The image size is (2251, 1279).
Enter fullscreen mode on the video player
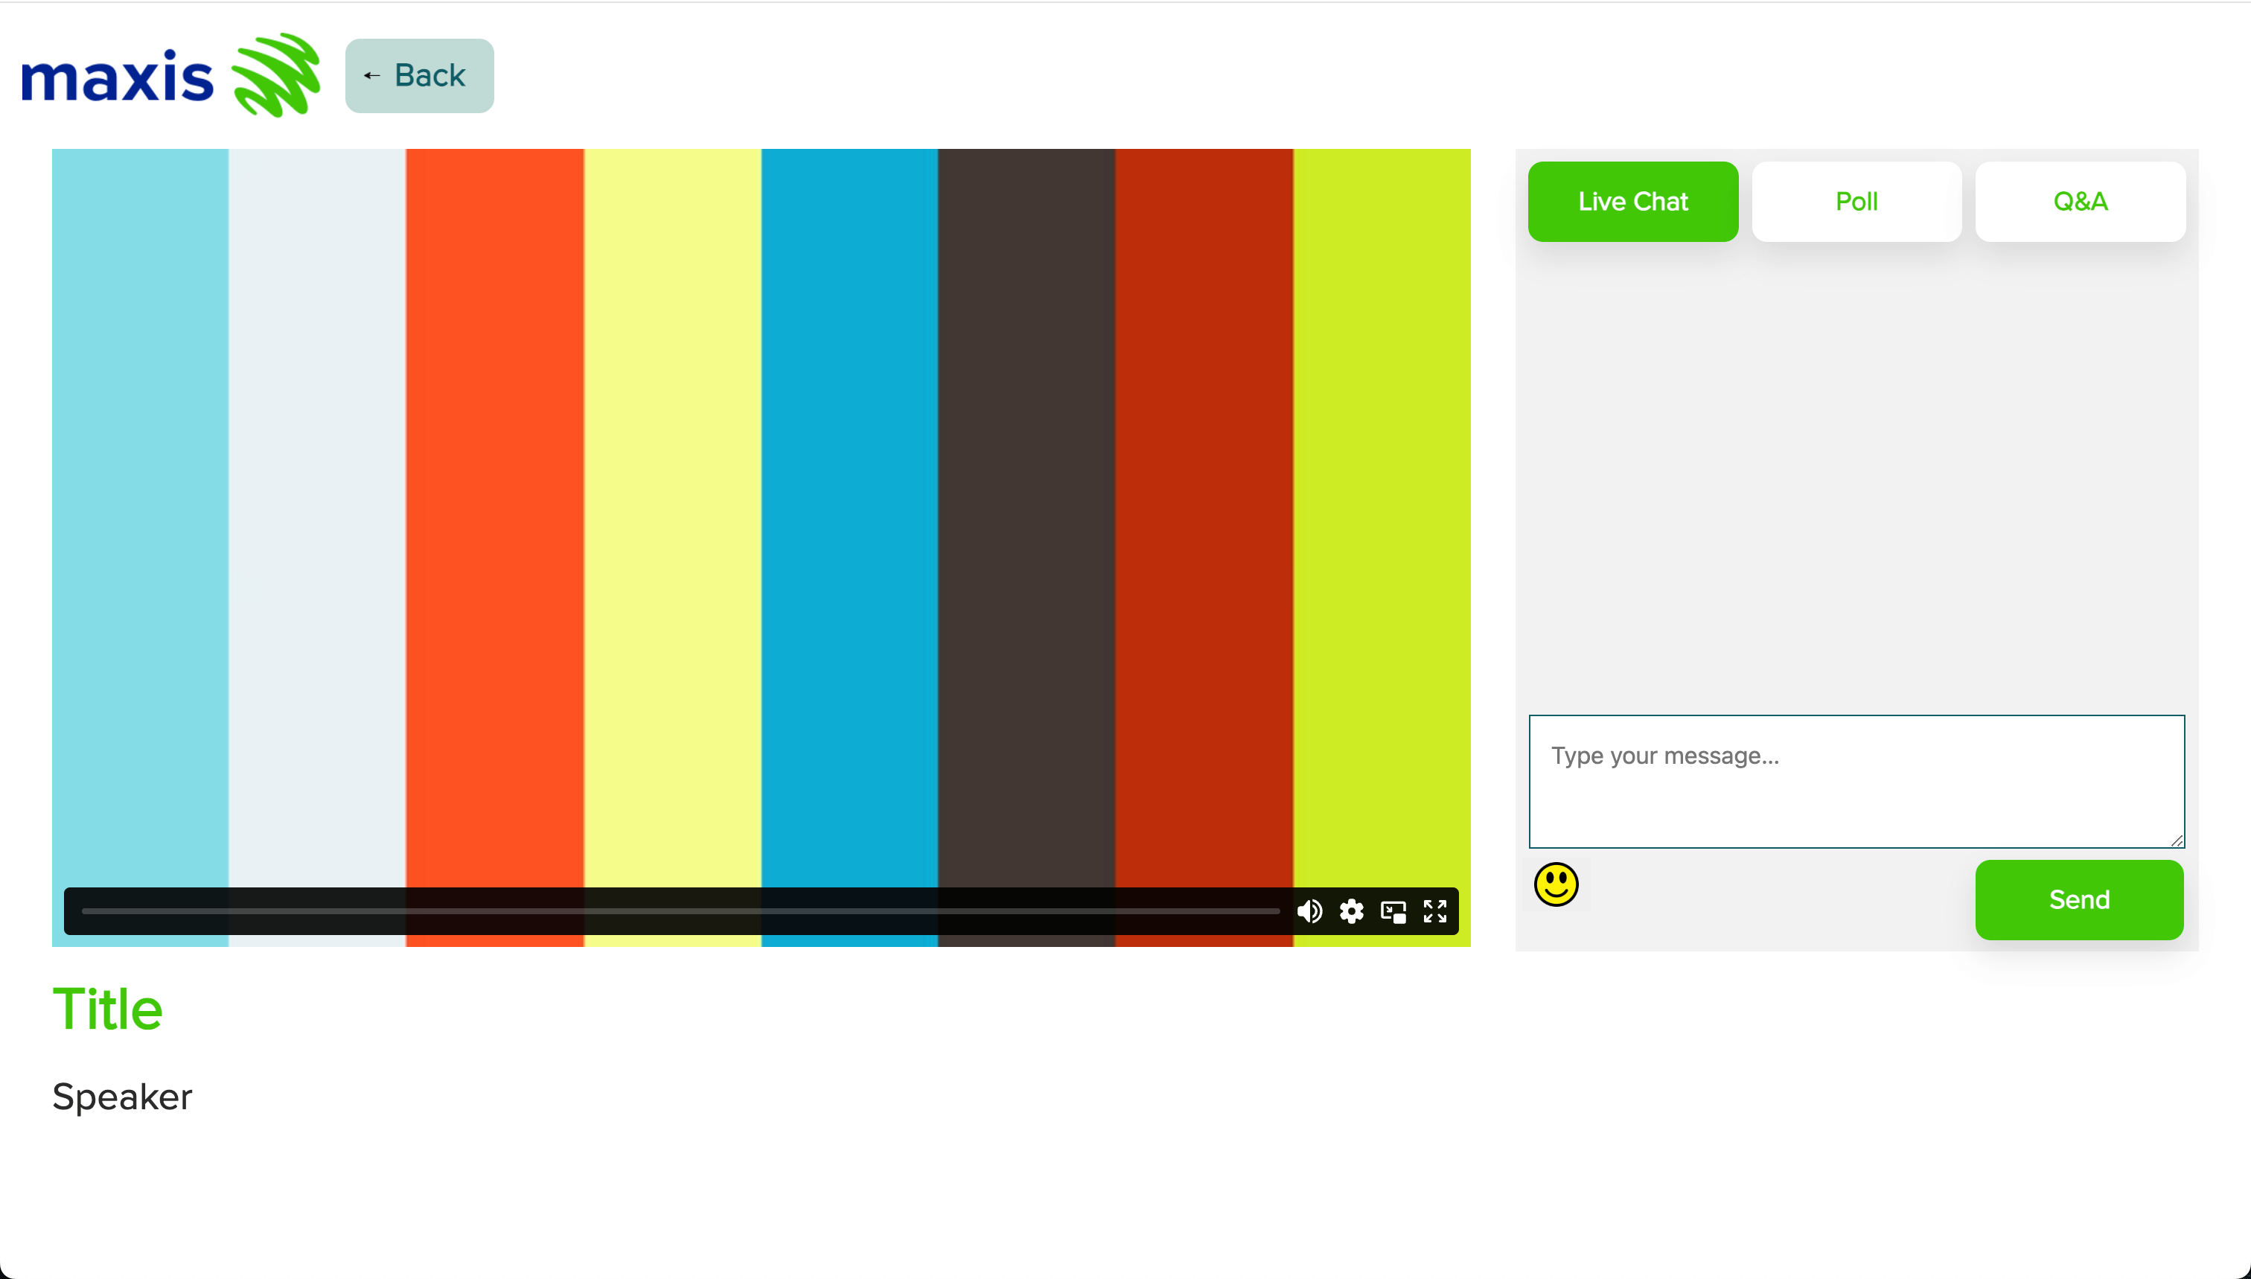pos(1435,911)
